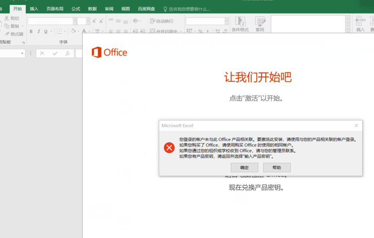
Task: Open Format as Table (套用) gallery
Action: [x=260, y=24]
